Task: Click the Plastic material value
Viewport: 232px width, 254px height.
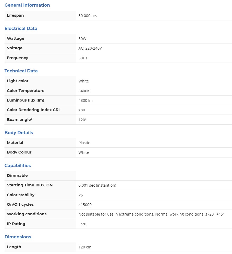Action: pyautogui.click(x=84, y=143)
